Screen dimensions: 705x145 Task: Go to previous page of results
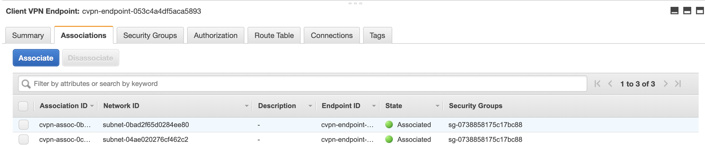610,84
